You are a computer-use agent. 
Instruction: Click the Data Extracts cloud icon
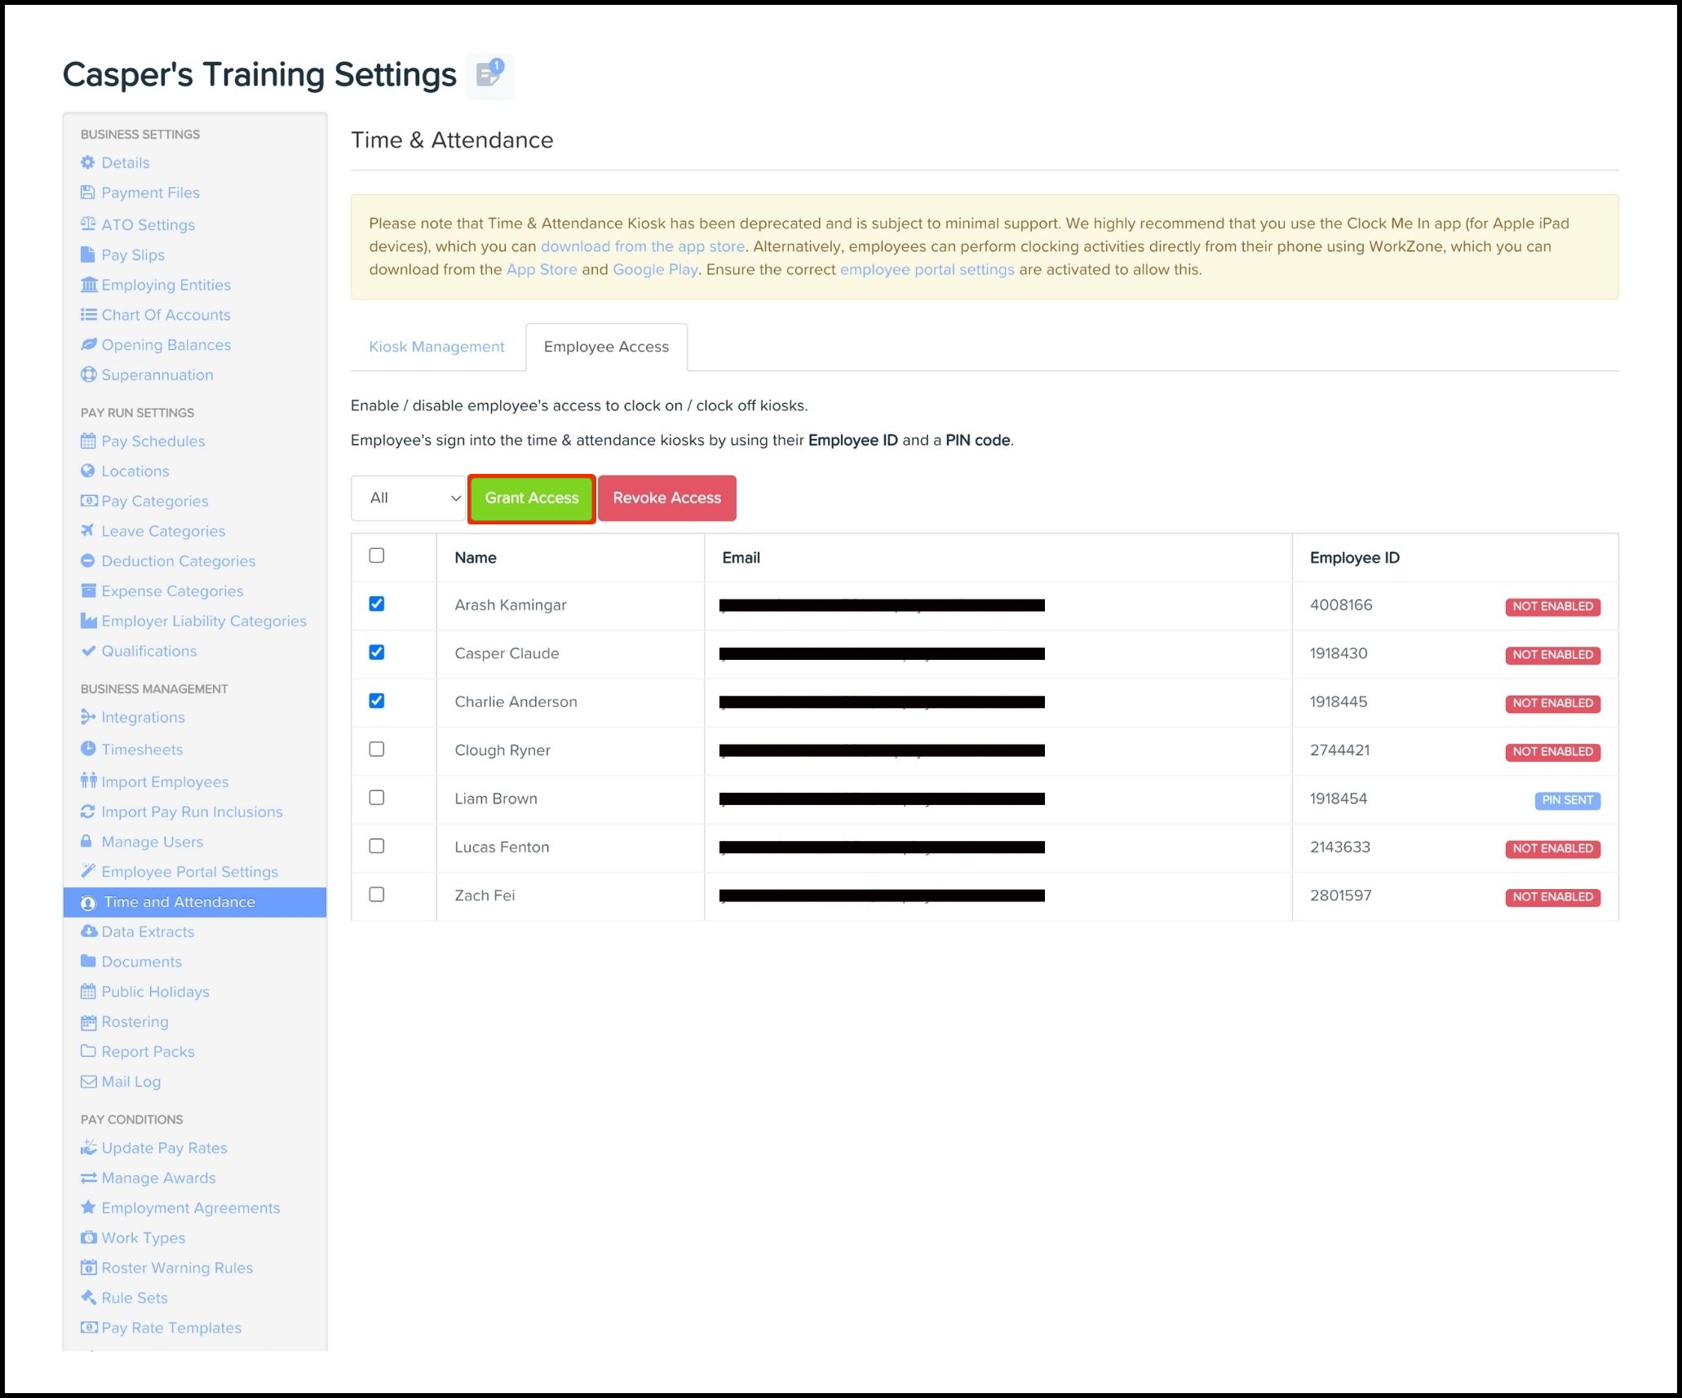click(x=88, y=931)
